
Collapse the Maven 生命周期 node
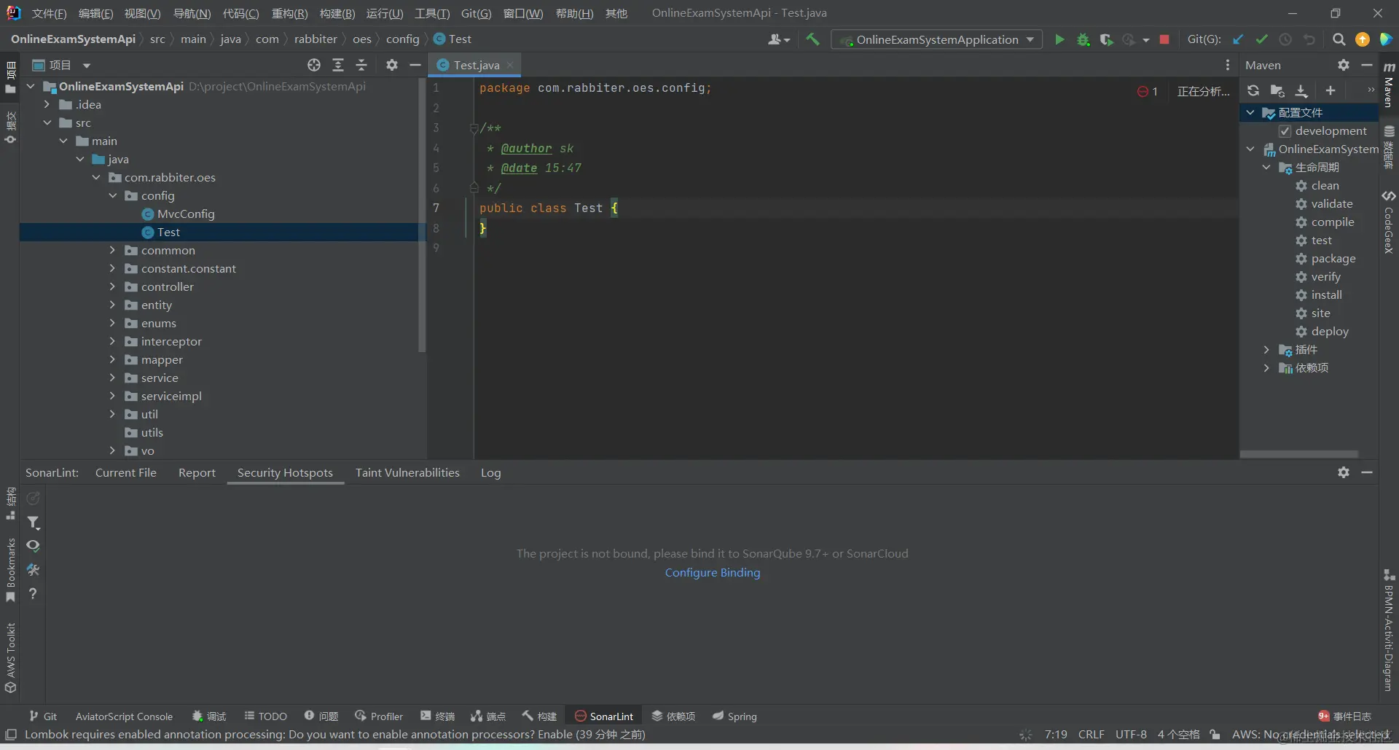pyautogui.click(x=1266, y=167)
